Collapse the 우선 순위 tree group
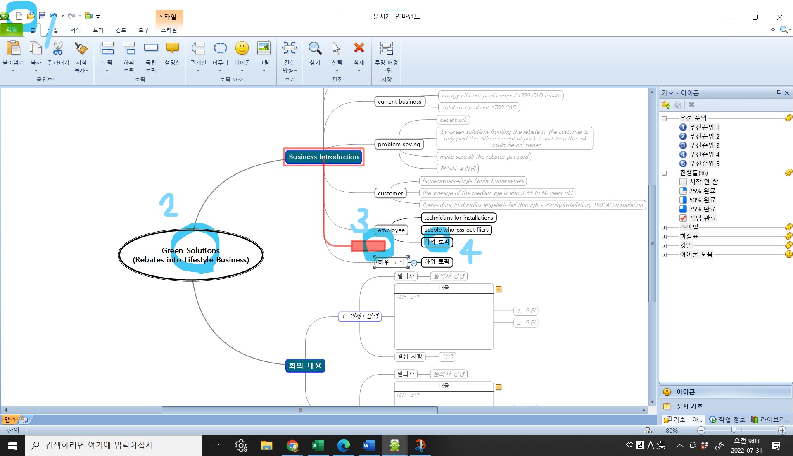This screenshot has width=793, height=456. pos(664,119)
